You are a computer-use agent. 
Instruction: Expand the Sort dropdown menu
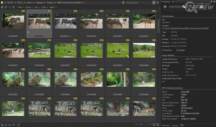[37, 7]
